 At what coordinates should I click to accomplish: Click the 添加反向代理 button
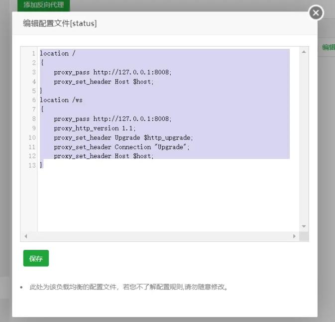coord(43,5)
